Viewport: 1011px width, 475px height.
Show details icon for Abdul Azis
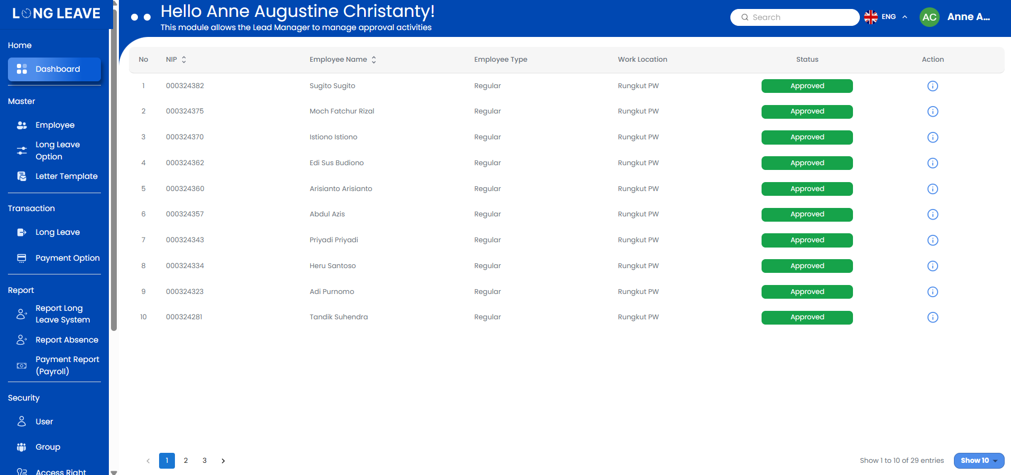933,214
